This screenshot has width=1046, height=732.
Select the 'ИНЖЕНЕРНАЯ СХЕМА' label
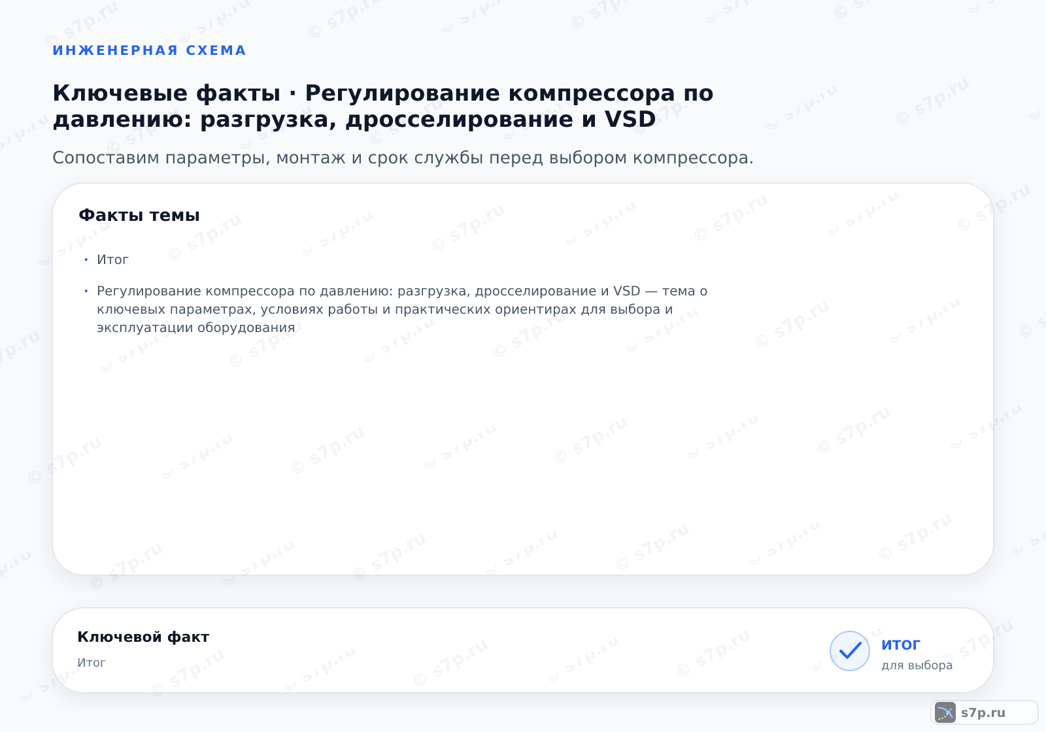149,50
